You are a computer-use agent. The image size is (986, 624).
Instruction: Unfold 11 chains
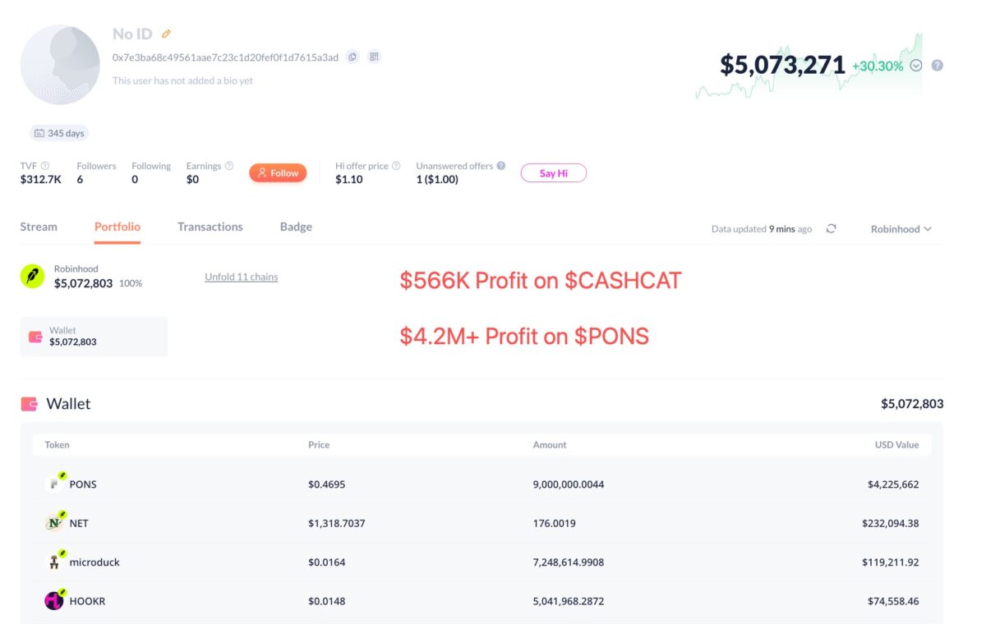(x=242, y=277)
